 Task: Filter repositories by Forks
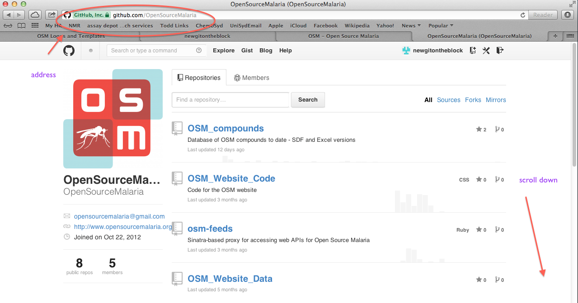point(473,100)
